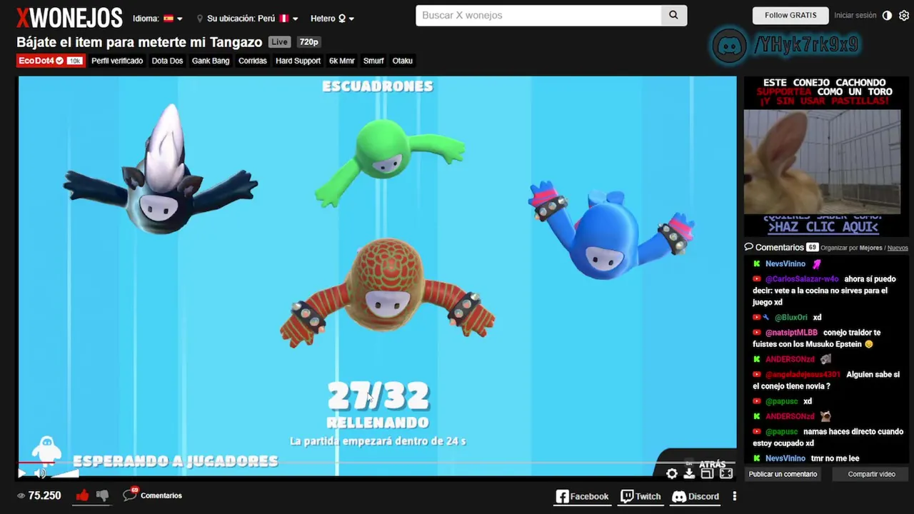Click the thumbs down dislike icon
This screenshot has height=514, width=914.
tap(102, 495)
